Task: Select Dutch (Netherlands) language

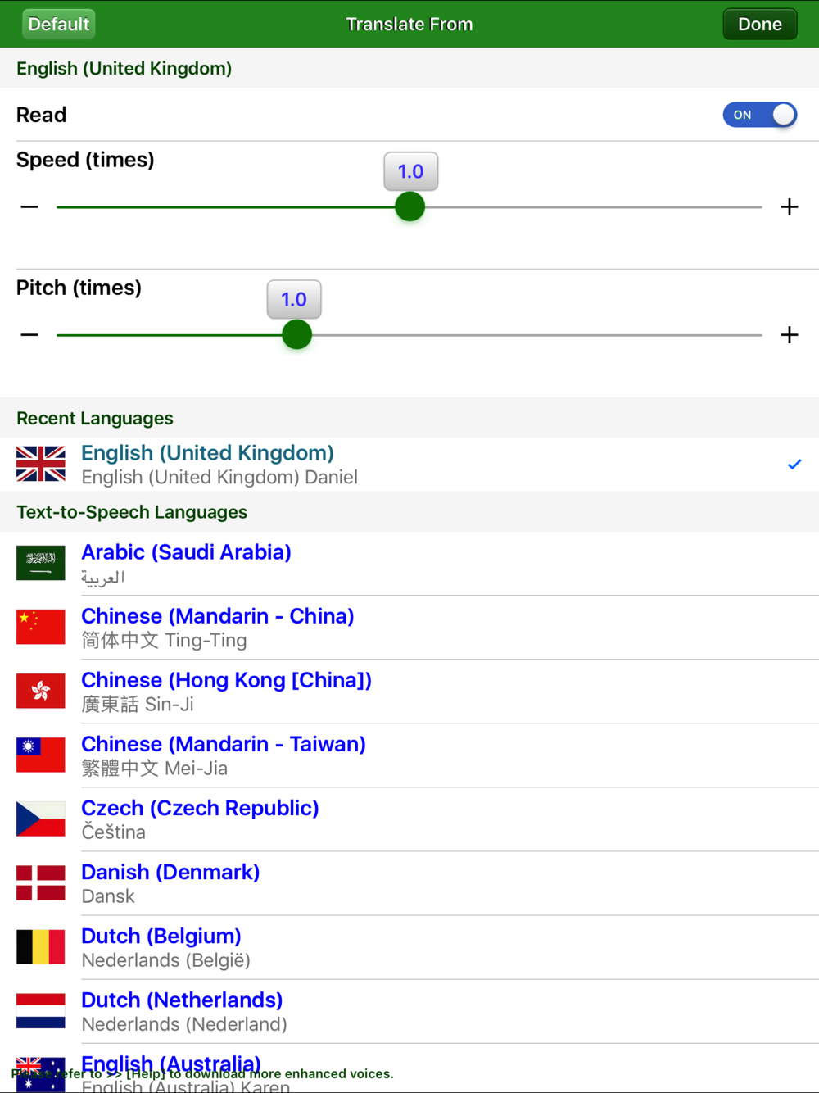Action: 409,1011
